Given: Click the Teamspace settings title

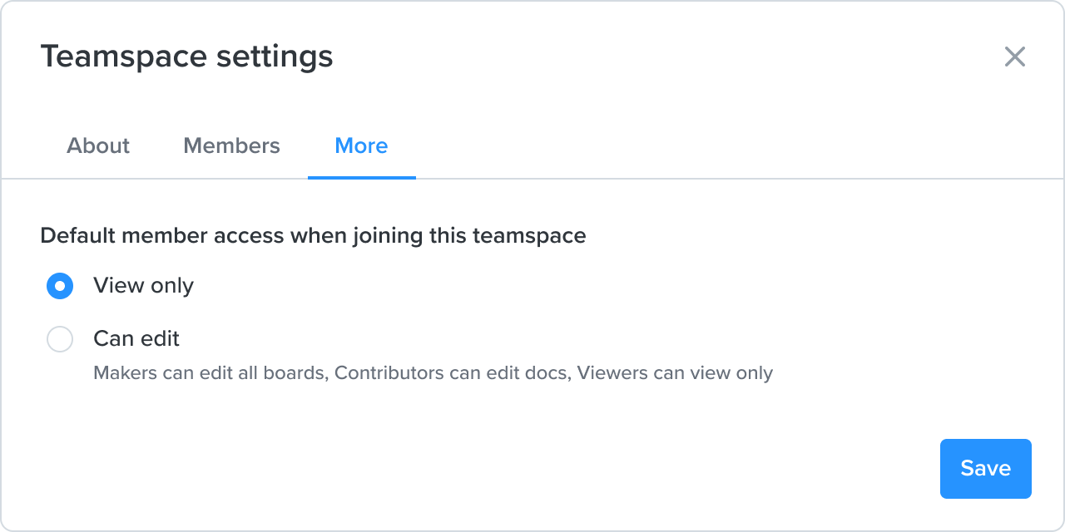Looking at the screenshot, I should point(187,57).
